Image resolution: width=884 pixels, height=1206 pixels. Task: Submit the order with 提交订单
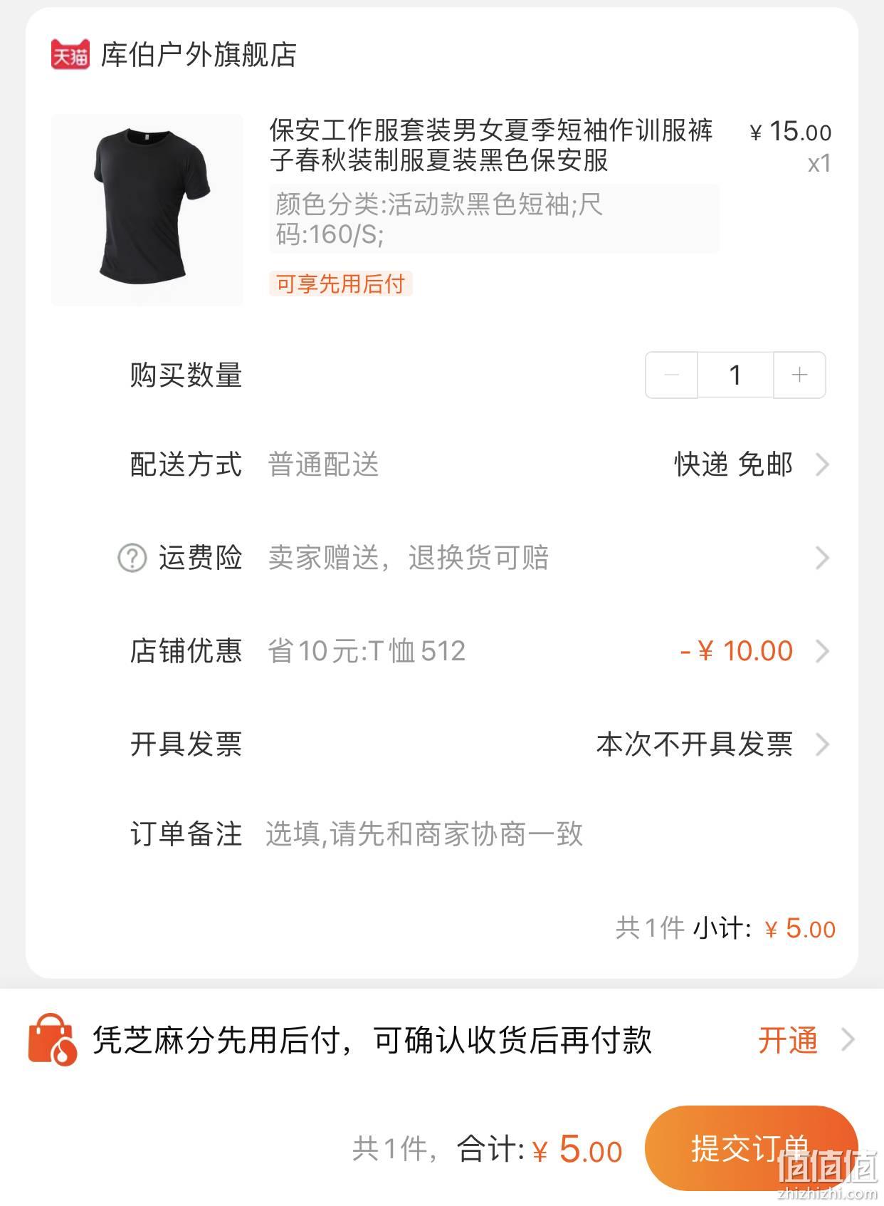(751, 1148)
